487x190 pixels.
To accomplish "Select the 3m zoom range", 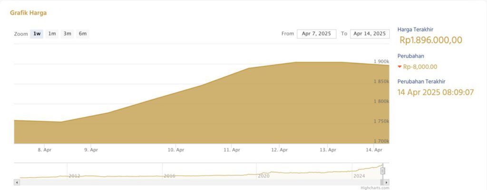I will click(68, 34).
